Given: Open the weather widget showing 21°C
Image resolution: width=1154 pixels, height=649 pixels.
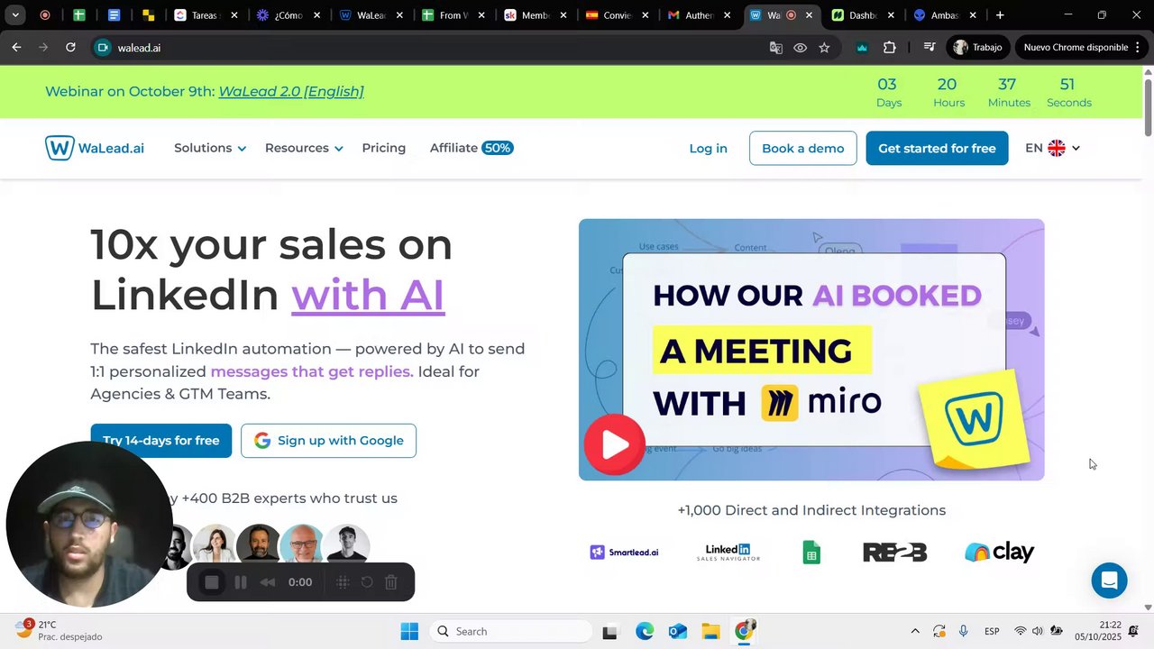Looking at the screenshot, I should pos(60,630).
